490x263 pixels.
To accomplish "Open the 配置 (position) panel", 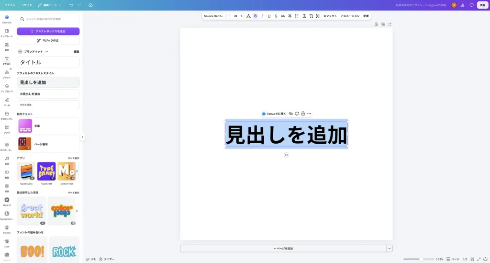I will click(366, 16).
